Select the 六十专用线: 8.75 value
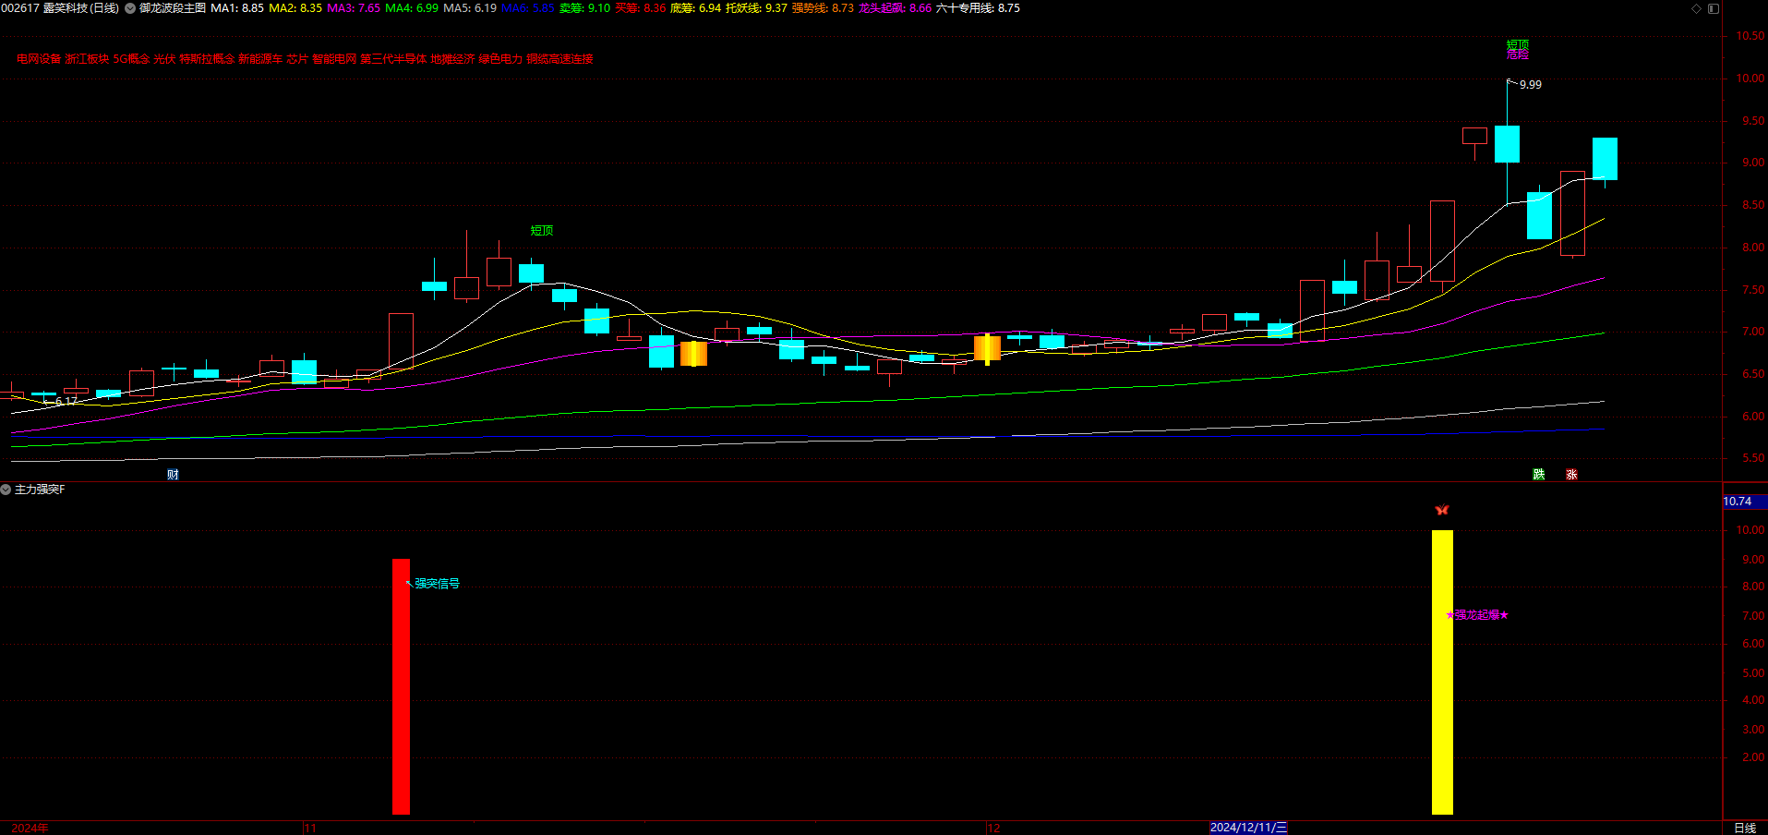Image resolution: width=1768 pixels, height=835 pixels. point(978,8)
